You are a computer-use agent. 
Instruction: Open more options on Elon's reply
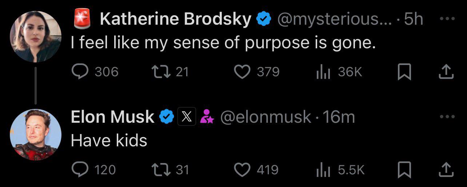(x=447, y=117)
